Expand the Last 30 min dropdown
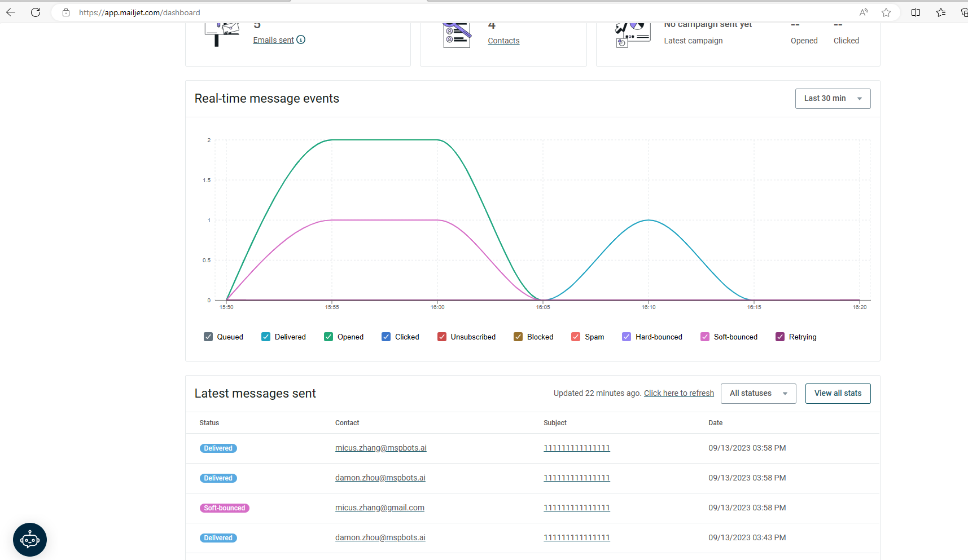The image size is (968, 560). click(833, 99)
